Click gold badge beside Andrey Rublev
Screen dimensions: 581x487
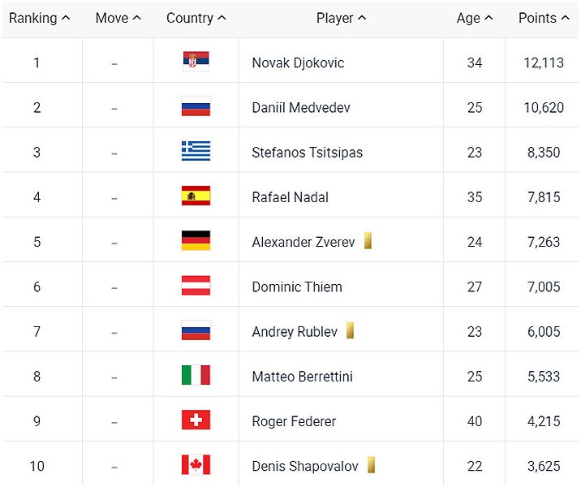[350, 330]
